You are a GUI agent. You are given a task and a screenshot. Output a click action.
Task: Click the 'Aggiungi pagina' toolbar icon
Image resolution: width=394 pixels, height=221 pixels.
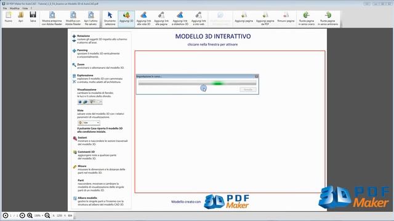coord(244,17)
